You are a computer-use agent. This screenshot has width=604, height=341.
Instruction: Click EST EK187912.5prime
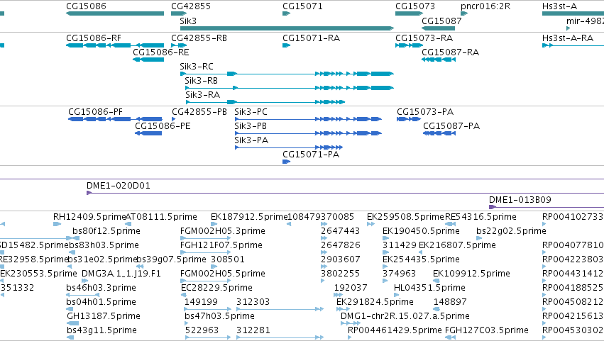click(249, 217)
